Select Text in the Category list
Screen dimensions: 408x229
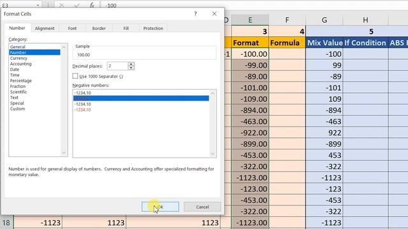tap(14, 97)
